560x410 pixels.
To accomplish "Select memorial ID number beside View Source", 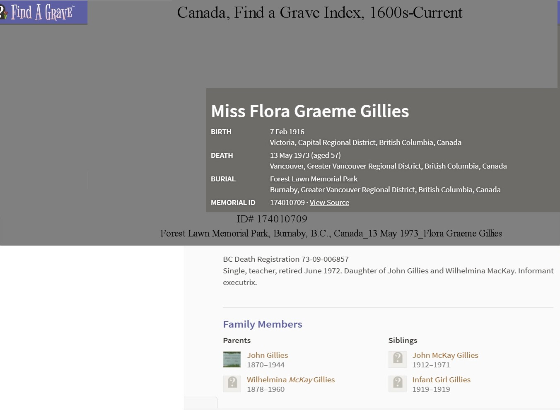I will click(x=287, y=203).
